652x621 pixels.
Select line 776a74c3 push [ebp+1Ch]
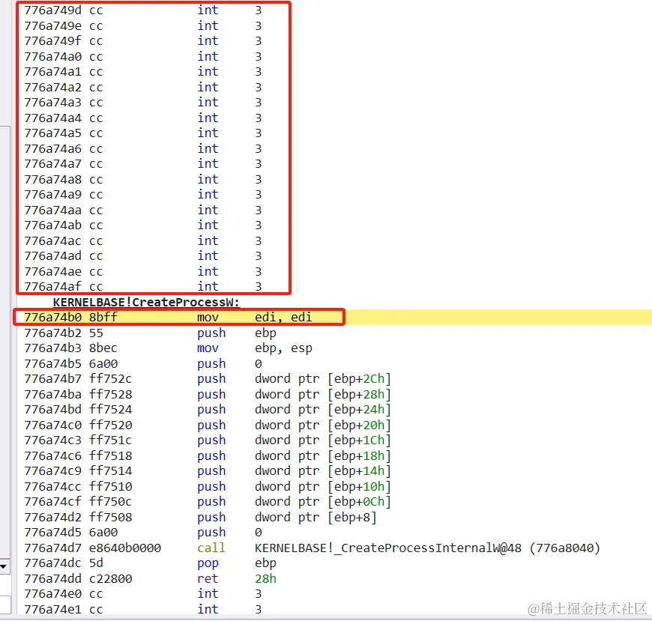pyautogui.click(x=208, y=440)
